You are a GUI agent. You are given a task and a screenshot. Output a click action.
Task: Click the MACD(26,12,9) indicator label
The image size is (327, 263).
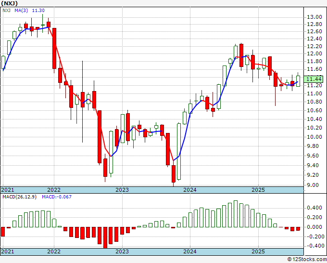point(19,197)
